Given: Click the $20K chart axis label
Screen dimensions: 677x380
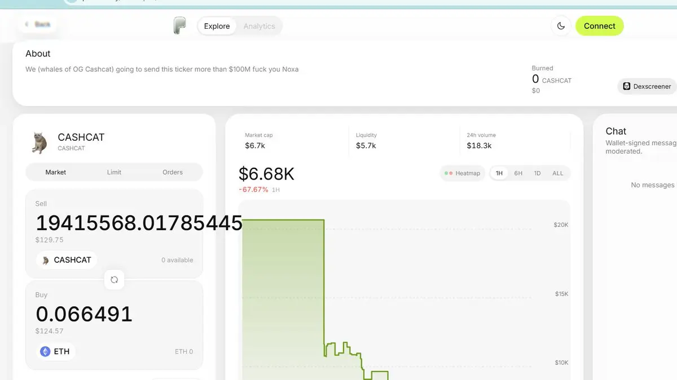Looking at the screenshot, I should 561,225.
